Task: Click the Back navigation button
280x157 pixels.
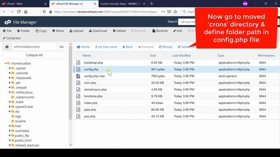Action: [127, 47]
